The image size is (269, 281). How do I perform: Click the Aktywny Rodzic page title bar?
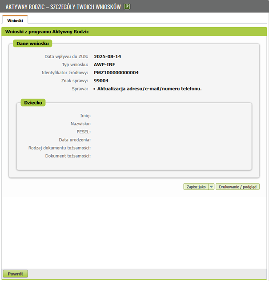tap(63, 7)
